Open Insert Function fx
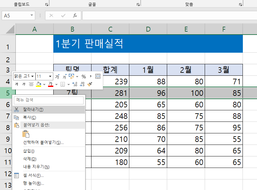The height and width of the screenshot is (190, 257). tap(75, 15)
